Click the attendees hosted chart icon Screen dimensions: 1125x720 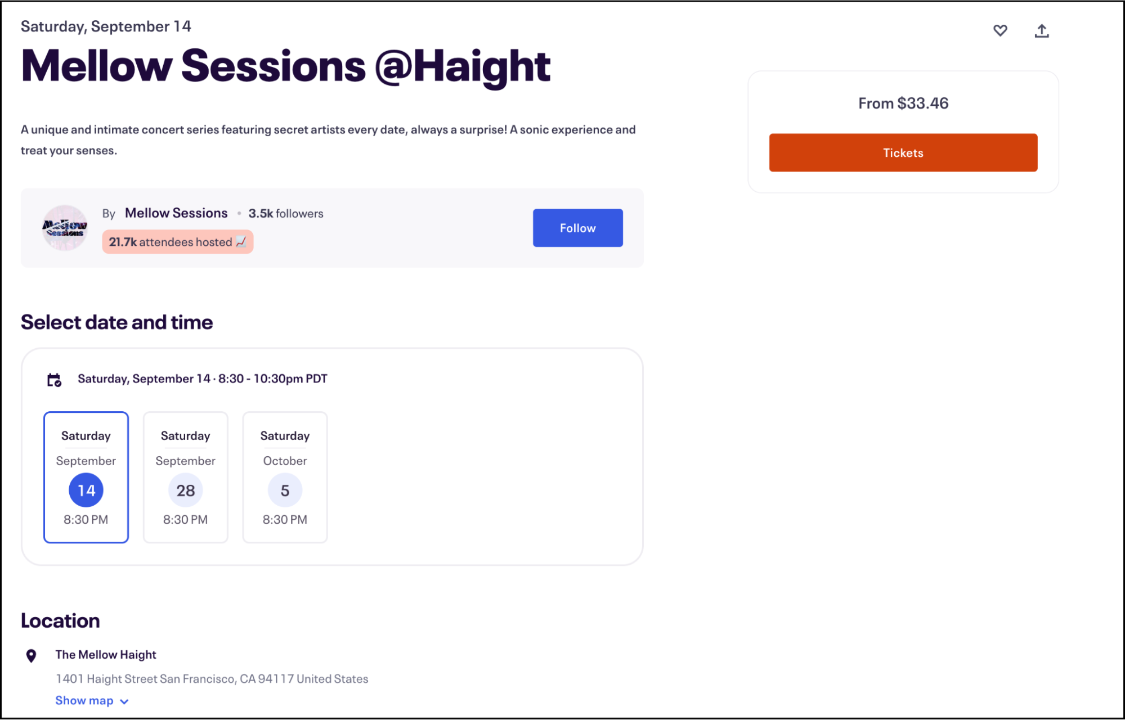point(242,242)
